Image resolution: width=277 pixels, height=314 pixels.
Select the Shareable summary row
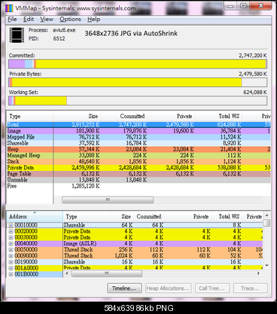(138, 143)
